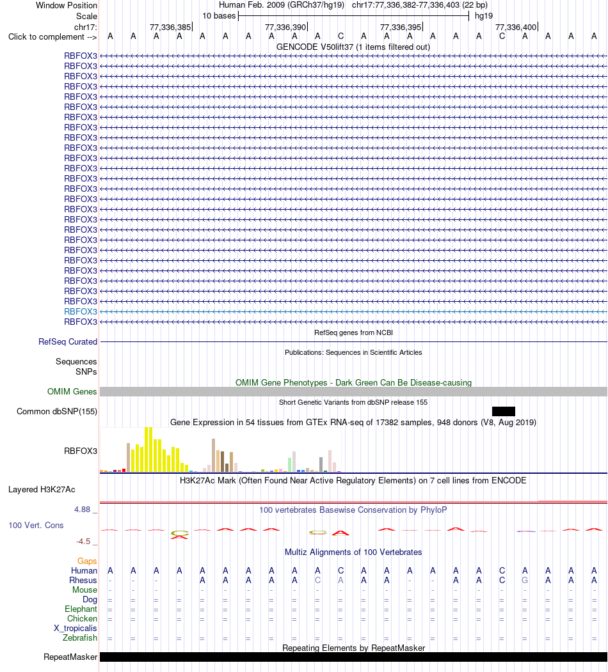
Task: Open the GTEx 'Gene Expression in 54 tissues' title
Action: [x=353, y=423]
